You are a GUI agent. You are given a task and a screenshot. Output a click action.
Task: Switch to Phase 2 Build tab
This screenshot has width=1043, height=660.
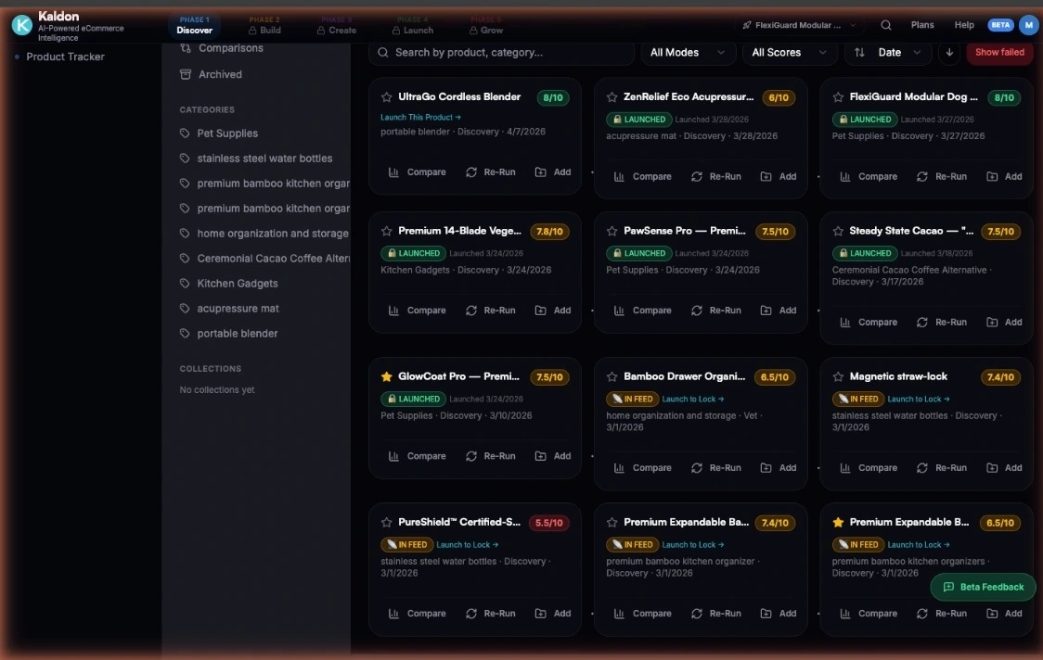(264, 25)
